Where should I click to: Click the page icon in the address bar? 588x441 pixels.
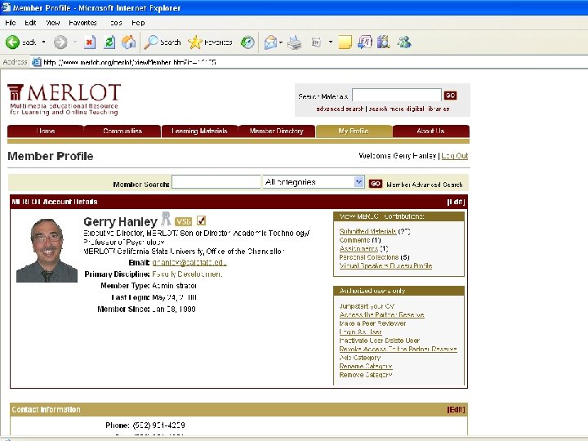pyautogui.click(x=37, y=62)
